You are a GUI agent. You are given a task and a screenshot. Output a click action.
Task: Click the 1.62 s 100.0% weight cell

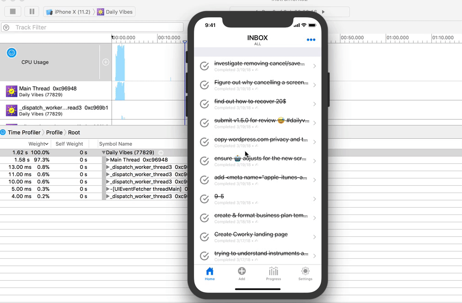tap(31, 152)
